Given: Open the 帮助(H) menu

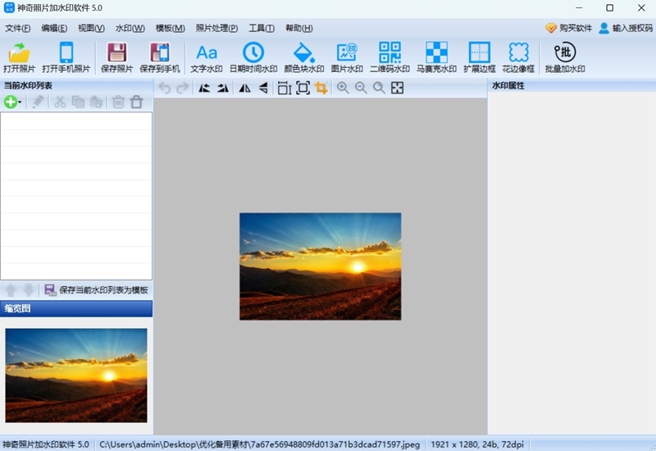Looking at the screenshot, I should [x=298, y=28].
